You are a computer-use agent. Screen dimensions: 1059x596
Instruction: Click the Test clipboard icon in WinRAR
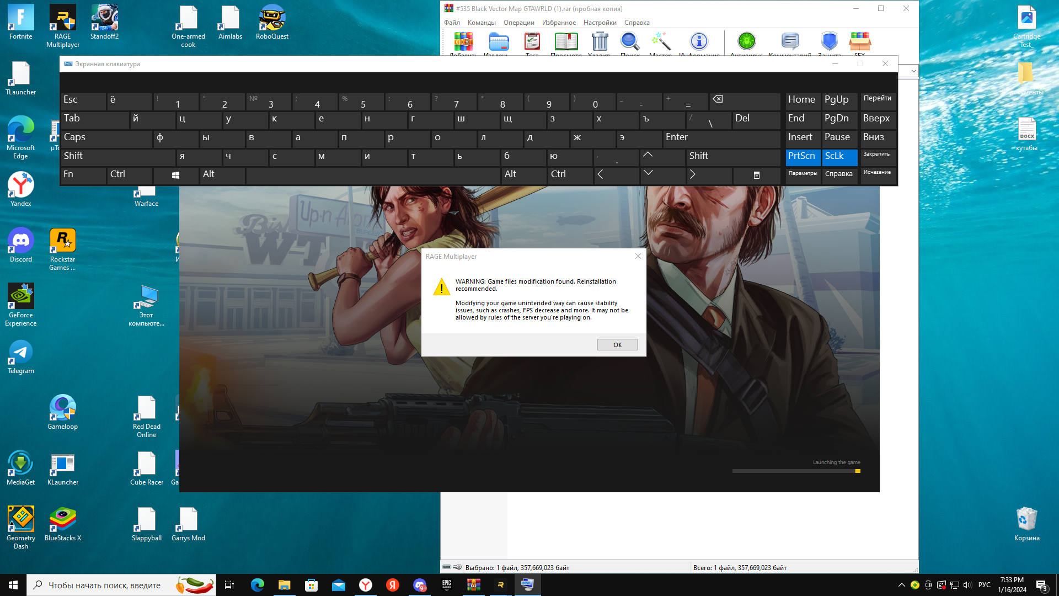[532, 42]
